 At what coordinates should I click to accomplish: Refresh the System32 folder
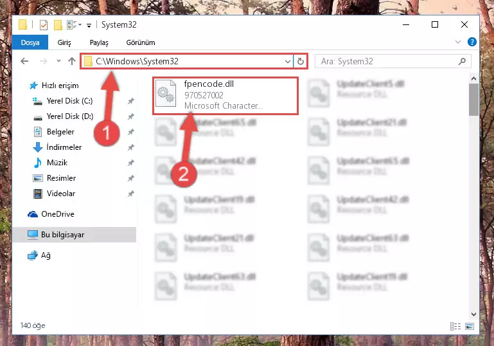(301, 62)
